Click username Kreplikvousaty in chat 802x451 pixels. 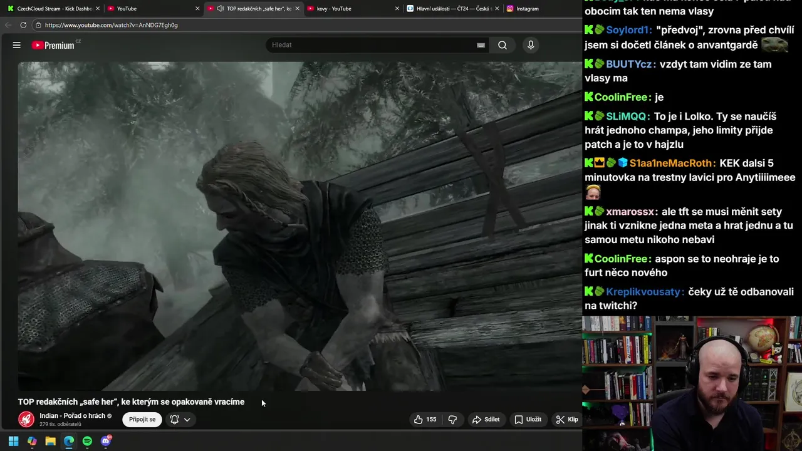[x=643, y=292]
